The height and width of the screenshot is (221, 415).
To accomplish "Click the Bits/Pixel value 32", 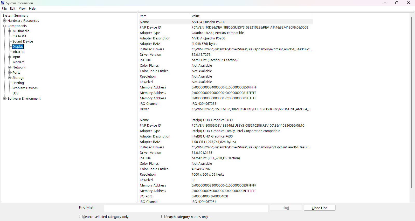I will click(x=193, y=180).
